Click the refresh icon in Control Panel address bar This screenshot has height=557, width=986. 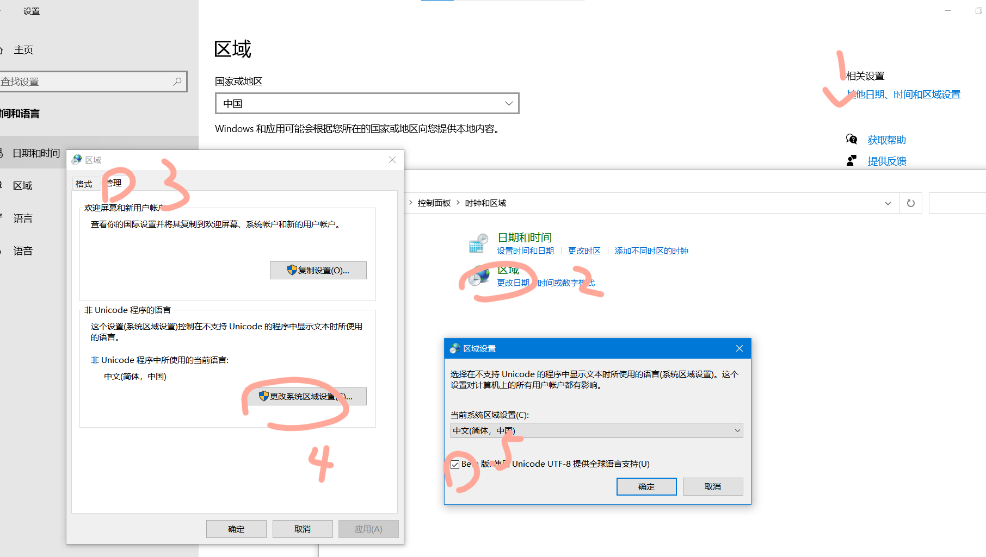(x=911, y=203)
